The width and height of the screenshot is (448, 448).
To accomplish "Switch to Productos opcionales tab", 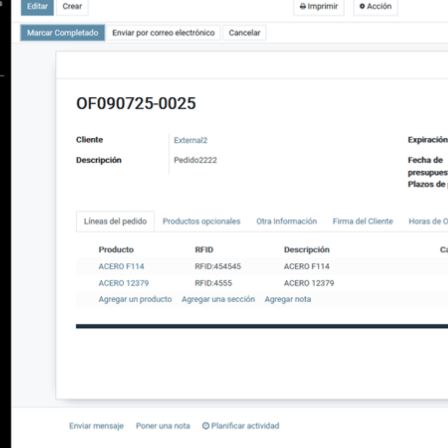I will [201, 222].
